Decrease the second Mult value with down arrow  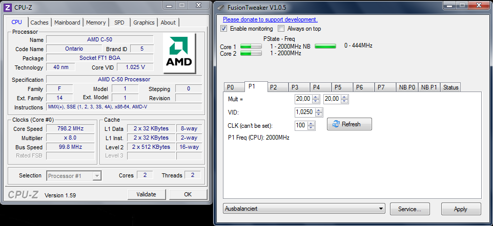pyautogui.click(x=344, y=101)
